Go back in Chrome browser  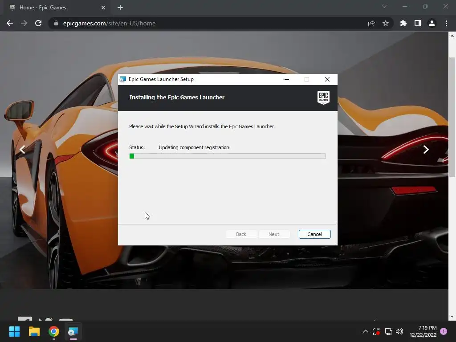tap(10, 23)
